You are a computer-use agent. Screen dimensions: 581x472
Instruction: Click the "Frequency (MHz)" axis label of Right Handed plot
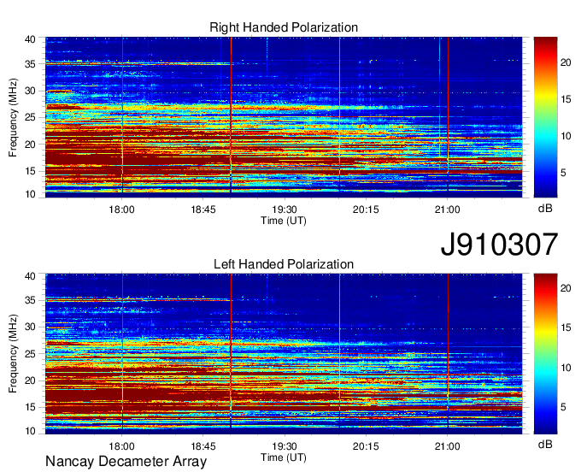[13, 117]
